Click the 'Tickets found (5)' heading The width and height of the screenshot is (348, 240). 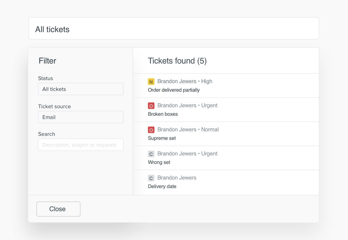[177, 61]
